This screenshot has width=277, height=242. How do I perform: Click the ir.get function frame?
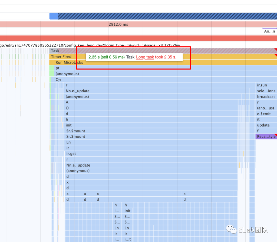[x=151, y=154]
